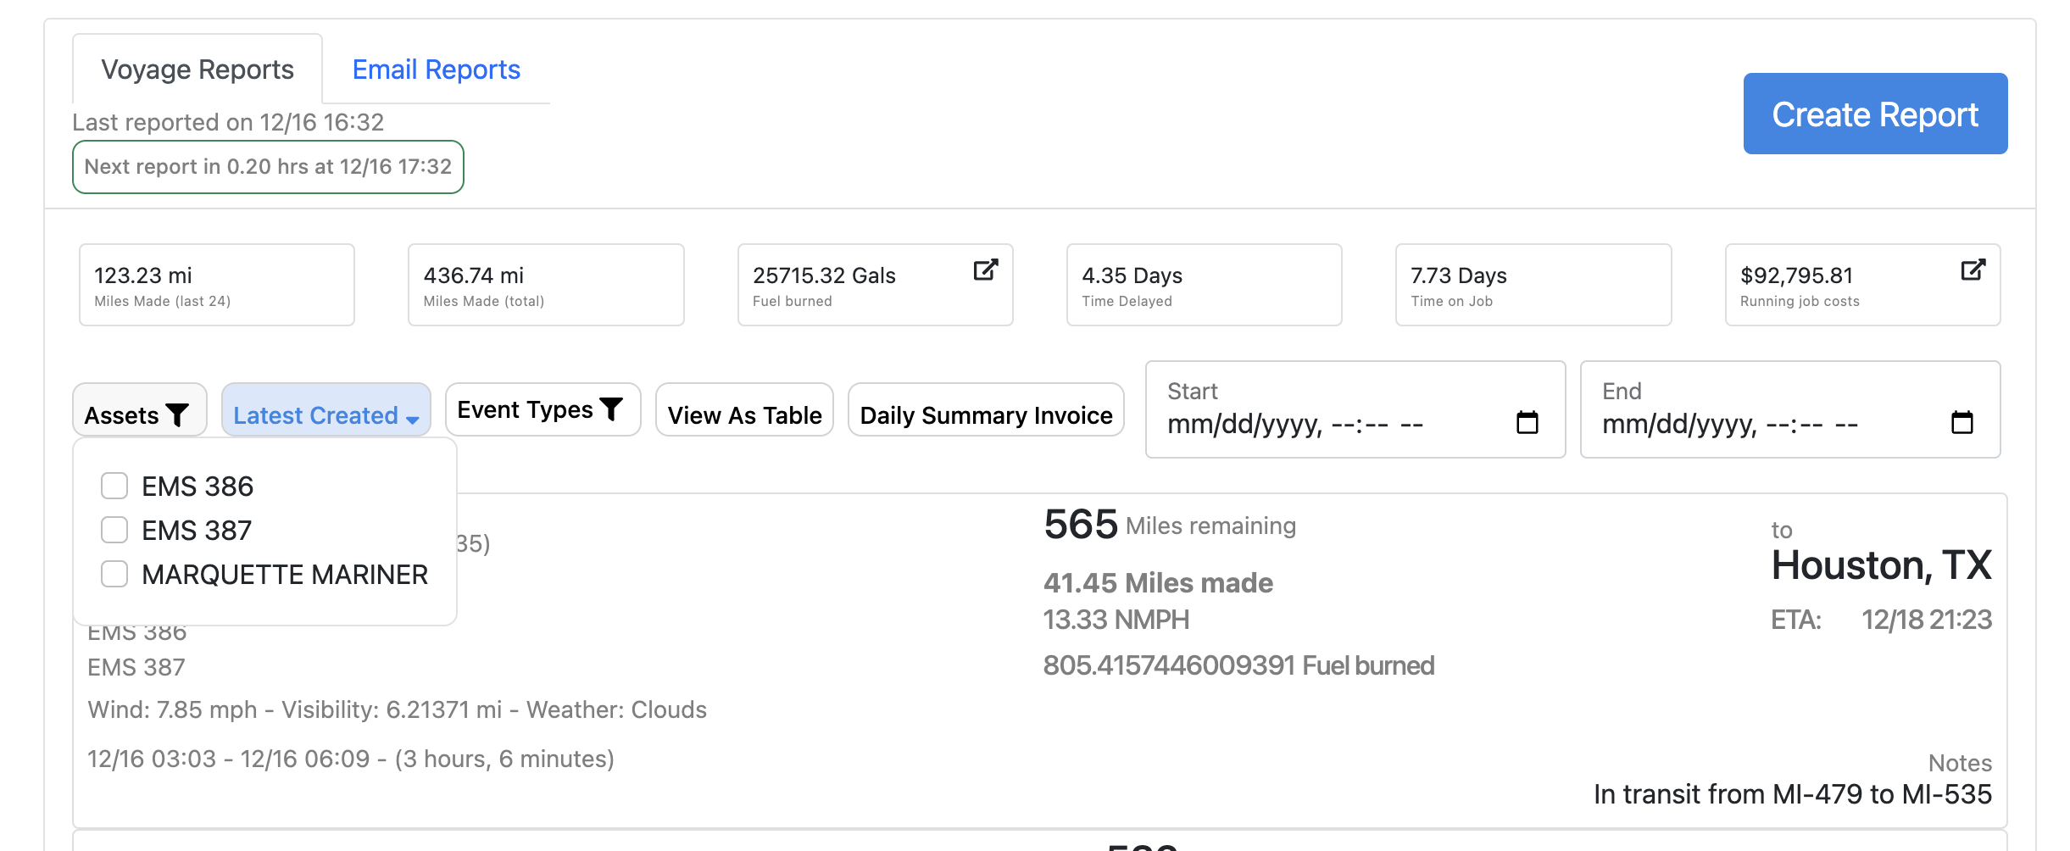Check the EMS 387 asset checkbox
Image resolution: width=2070 pixels, height=851 pixels.
(x=114, y=531)
